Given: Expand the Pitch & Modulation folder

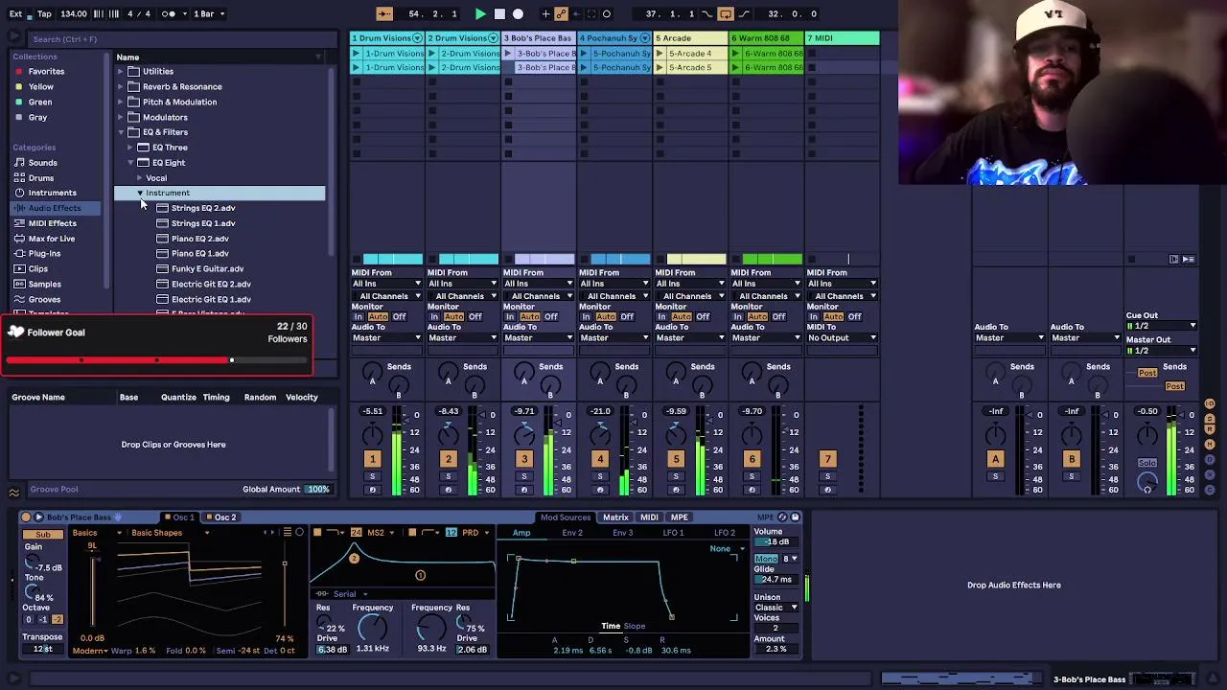Looking at the screenshot, I should pyautogui.click(x=121, y=102).
